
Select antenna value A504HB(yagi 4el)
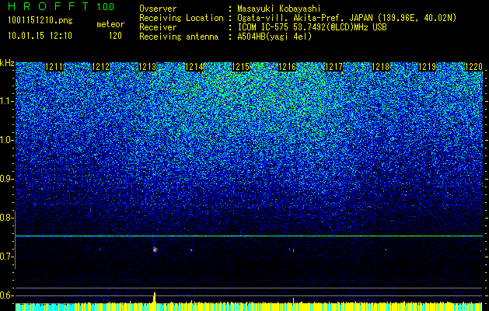274,37
